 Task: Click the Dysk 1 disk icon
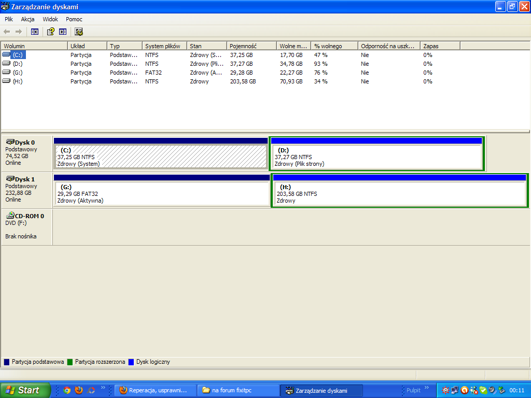tap(10, 179)
